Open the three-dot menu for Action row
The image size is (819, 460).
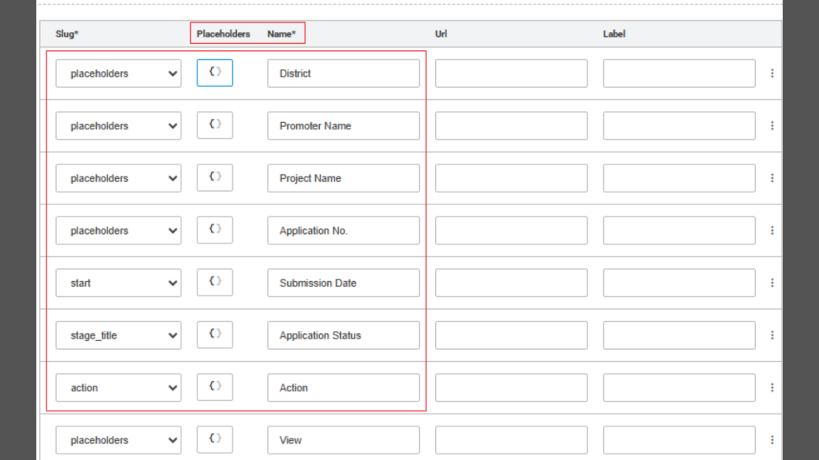pyautogui.click(x=772, y=387)
